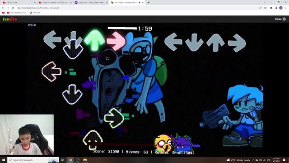The image size is (289, 163).
Task: Switch to the Yahoo Search Results tab
Action: pos(91,3)
